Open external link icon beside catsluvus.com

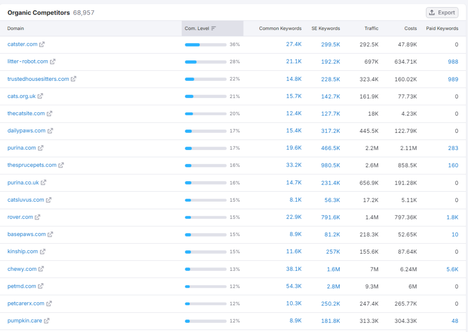(49, 200)
